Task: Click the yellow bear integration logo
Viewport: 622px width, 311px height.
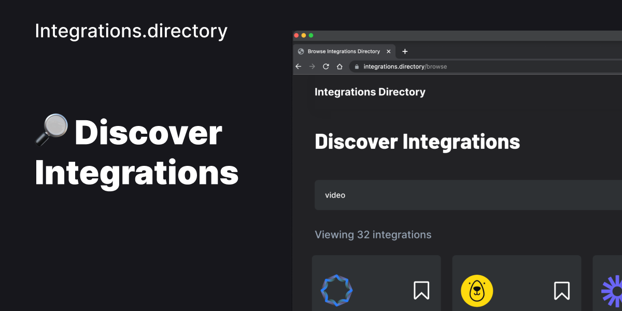Action: 477,290
